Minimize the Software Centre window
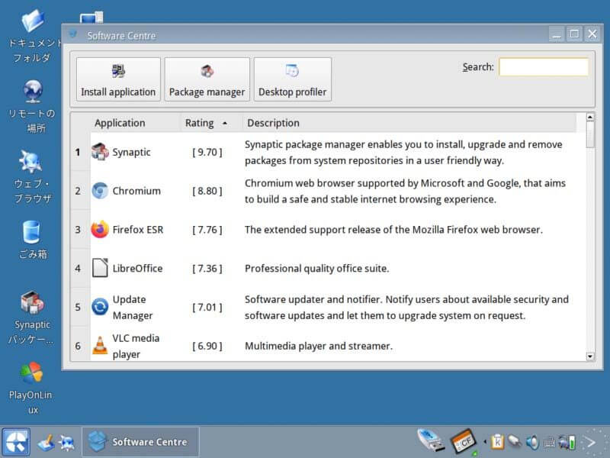 point(557,34)
